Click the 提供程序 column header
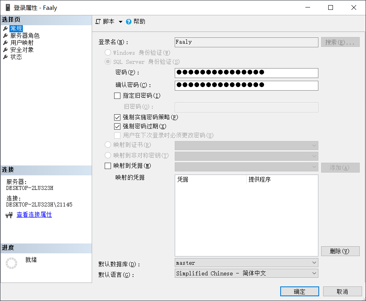366x301 pixels. pos(282,179)
